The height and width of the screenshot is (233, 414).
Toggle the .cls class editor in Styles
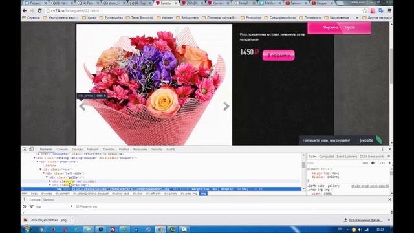[382, 163]
